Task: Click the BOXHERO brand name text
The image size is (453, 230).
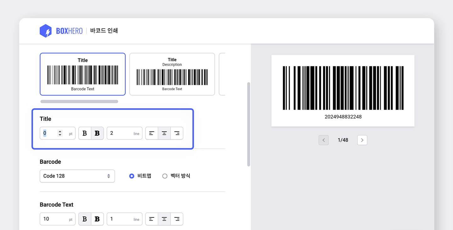Action: [69, 31]
